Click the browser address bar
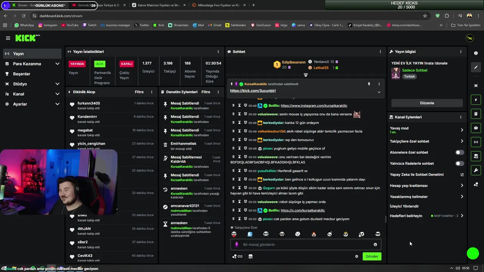The width and height of the screenshot is (484, 272). [x=231, y=16]
